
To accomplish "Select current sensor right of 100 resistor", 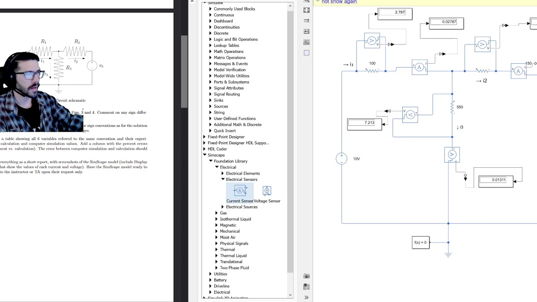I will pyautogui.click(x=420, y=67).
